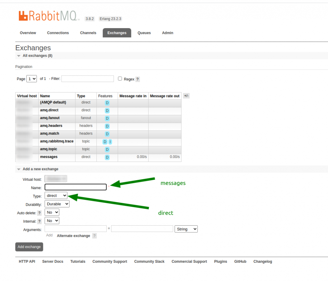Viewport: 328px width, 281px height.
Task: Open the amq.topic exchange link
Action: [49, 149]
